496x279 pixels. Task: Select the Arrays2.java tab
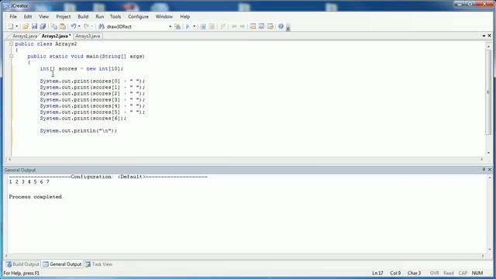56,36
